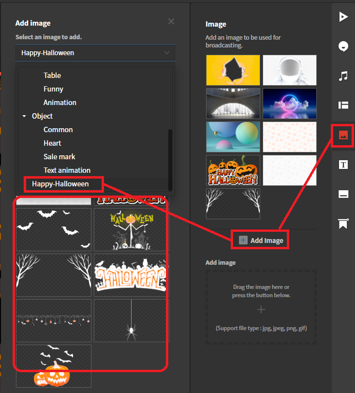Select the hanging spider thumbnail
This screenshot has width=355, height=393.
coord(131,320)
